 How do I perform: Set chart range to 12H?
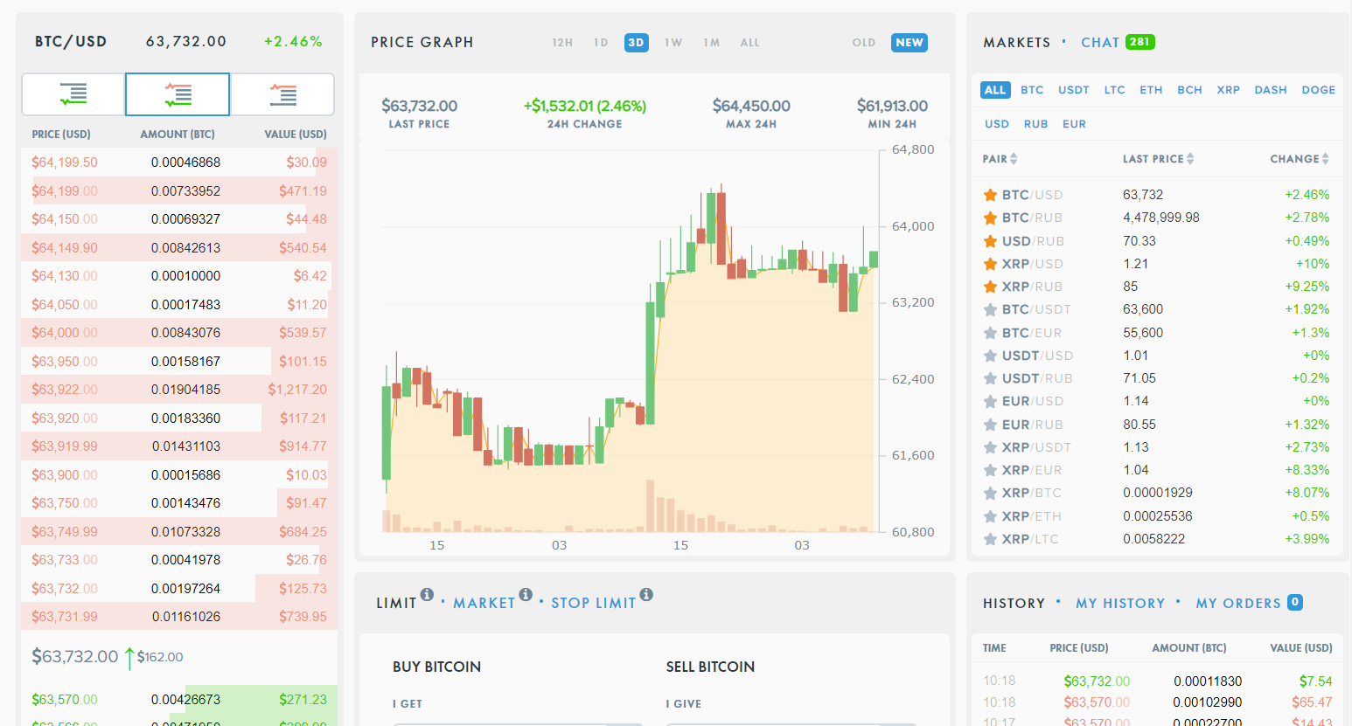tap(562, 43)
